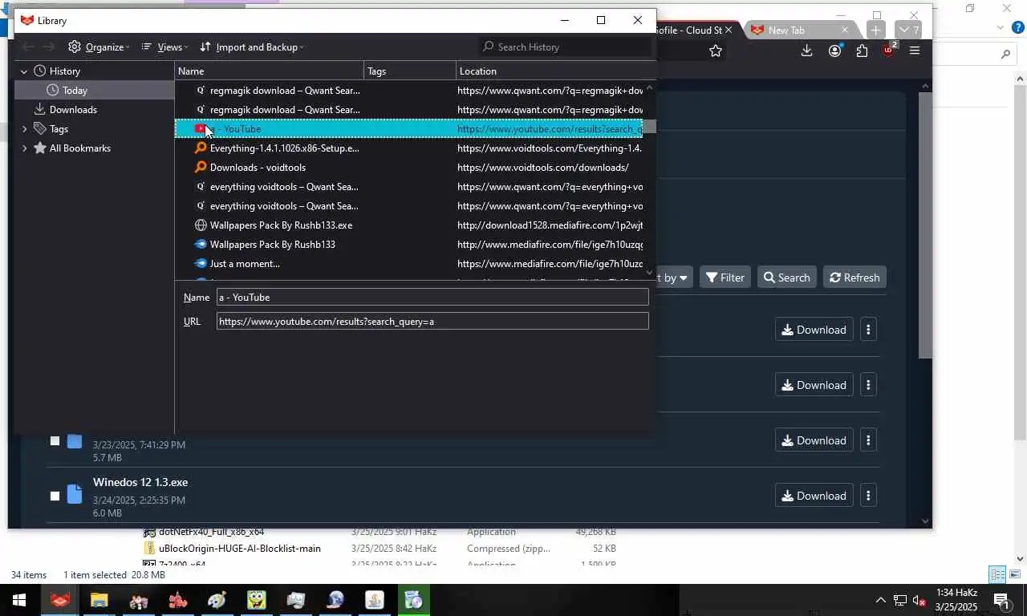This screenshot has height=616, width=1027.
Task: Open the browser hamburger menu
Action: [x=915, y=51]
